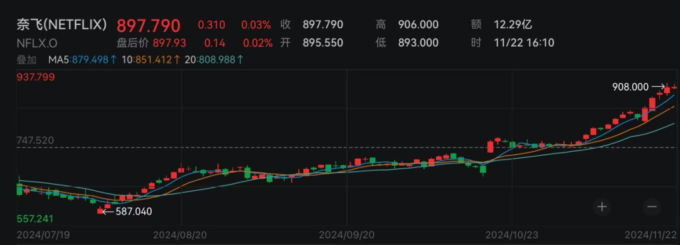Image resolution: width=680 pixels, height=245 pixels.
Task: Click the price change value 0.310
Action: pyautogui.click(x=212, y=25)
